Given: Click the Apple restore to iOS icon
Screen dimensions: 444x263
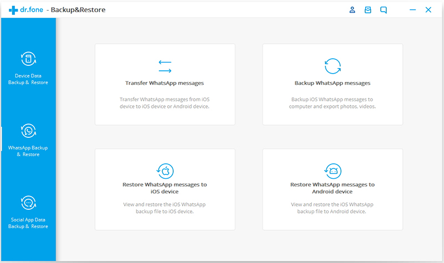Looking at the screenshot, I should pyautogui.click(x=165, y=171).
